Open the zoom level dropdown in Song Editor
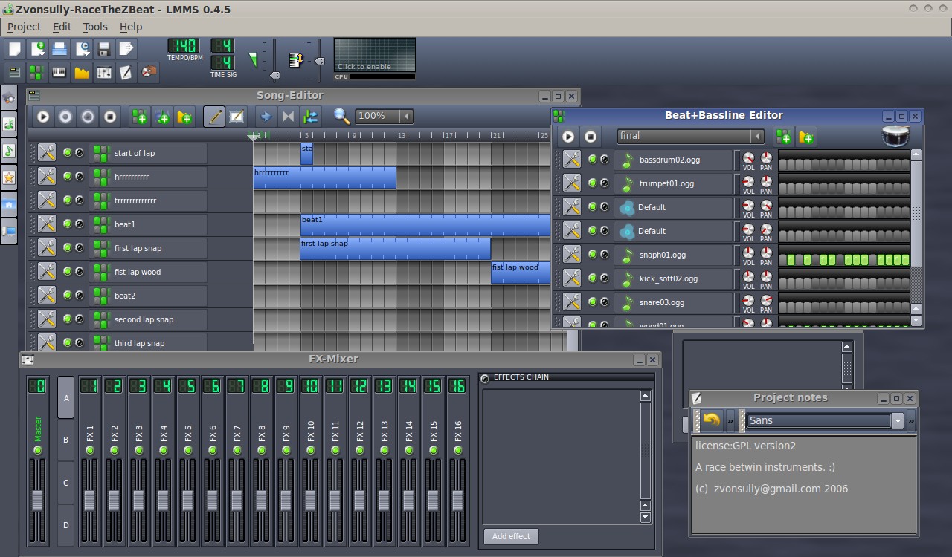The height and width of the screenshot is (557, 952). point(406,116)
